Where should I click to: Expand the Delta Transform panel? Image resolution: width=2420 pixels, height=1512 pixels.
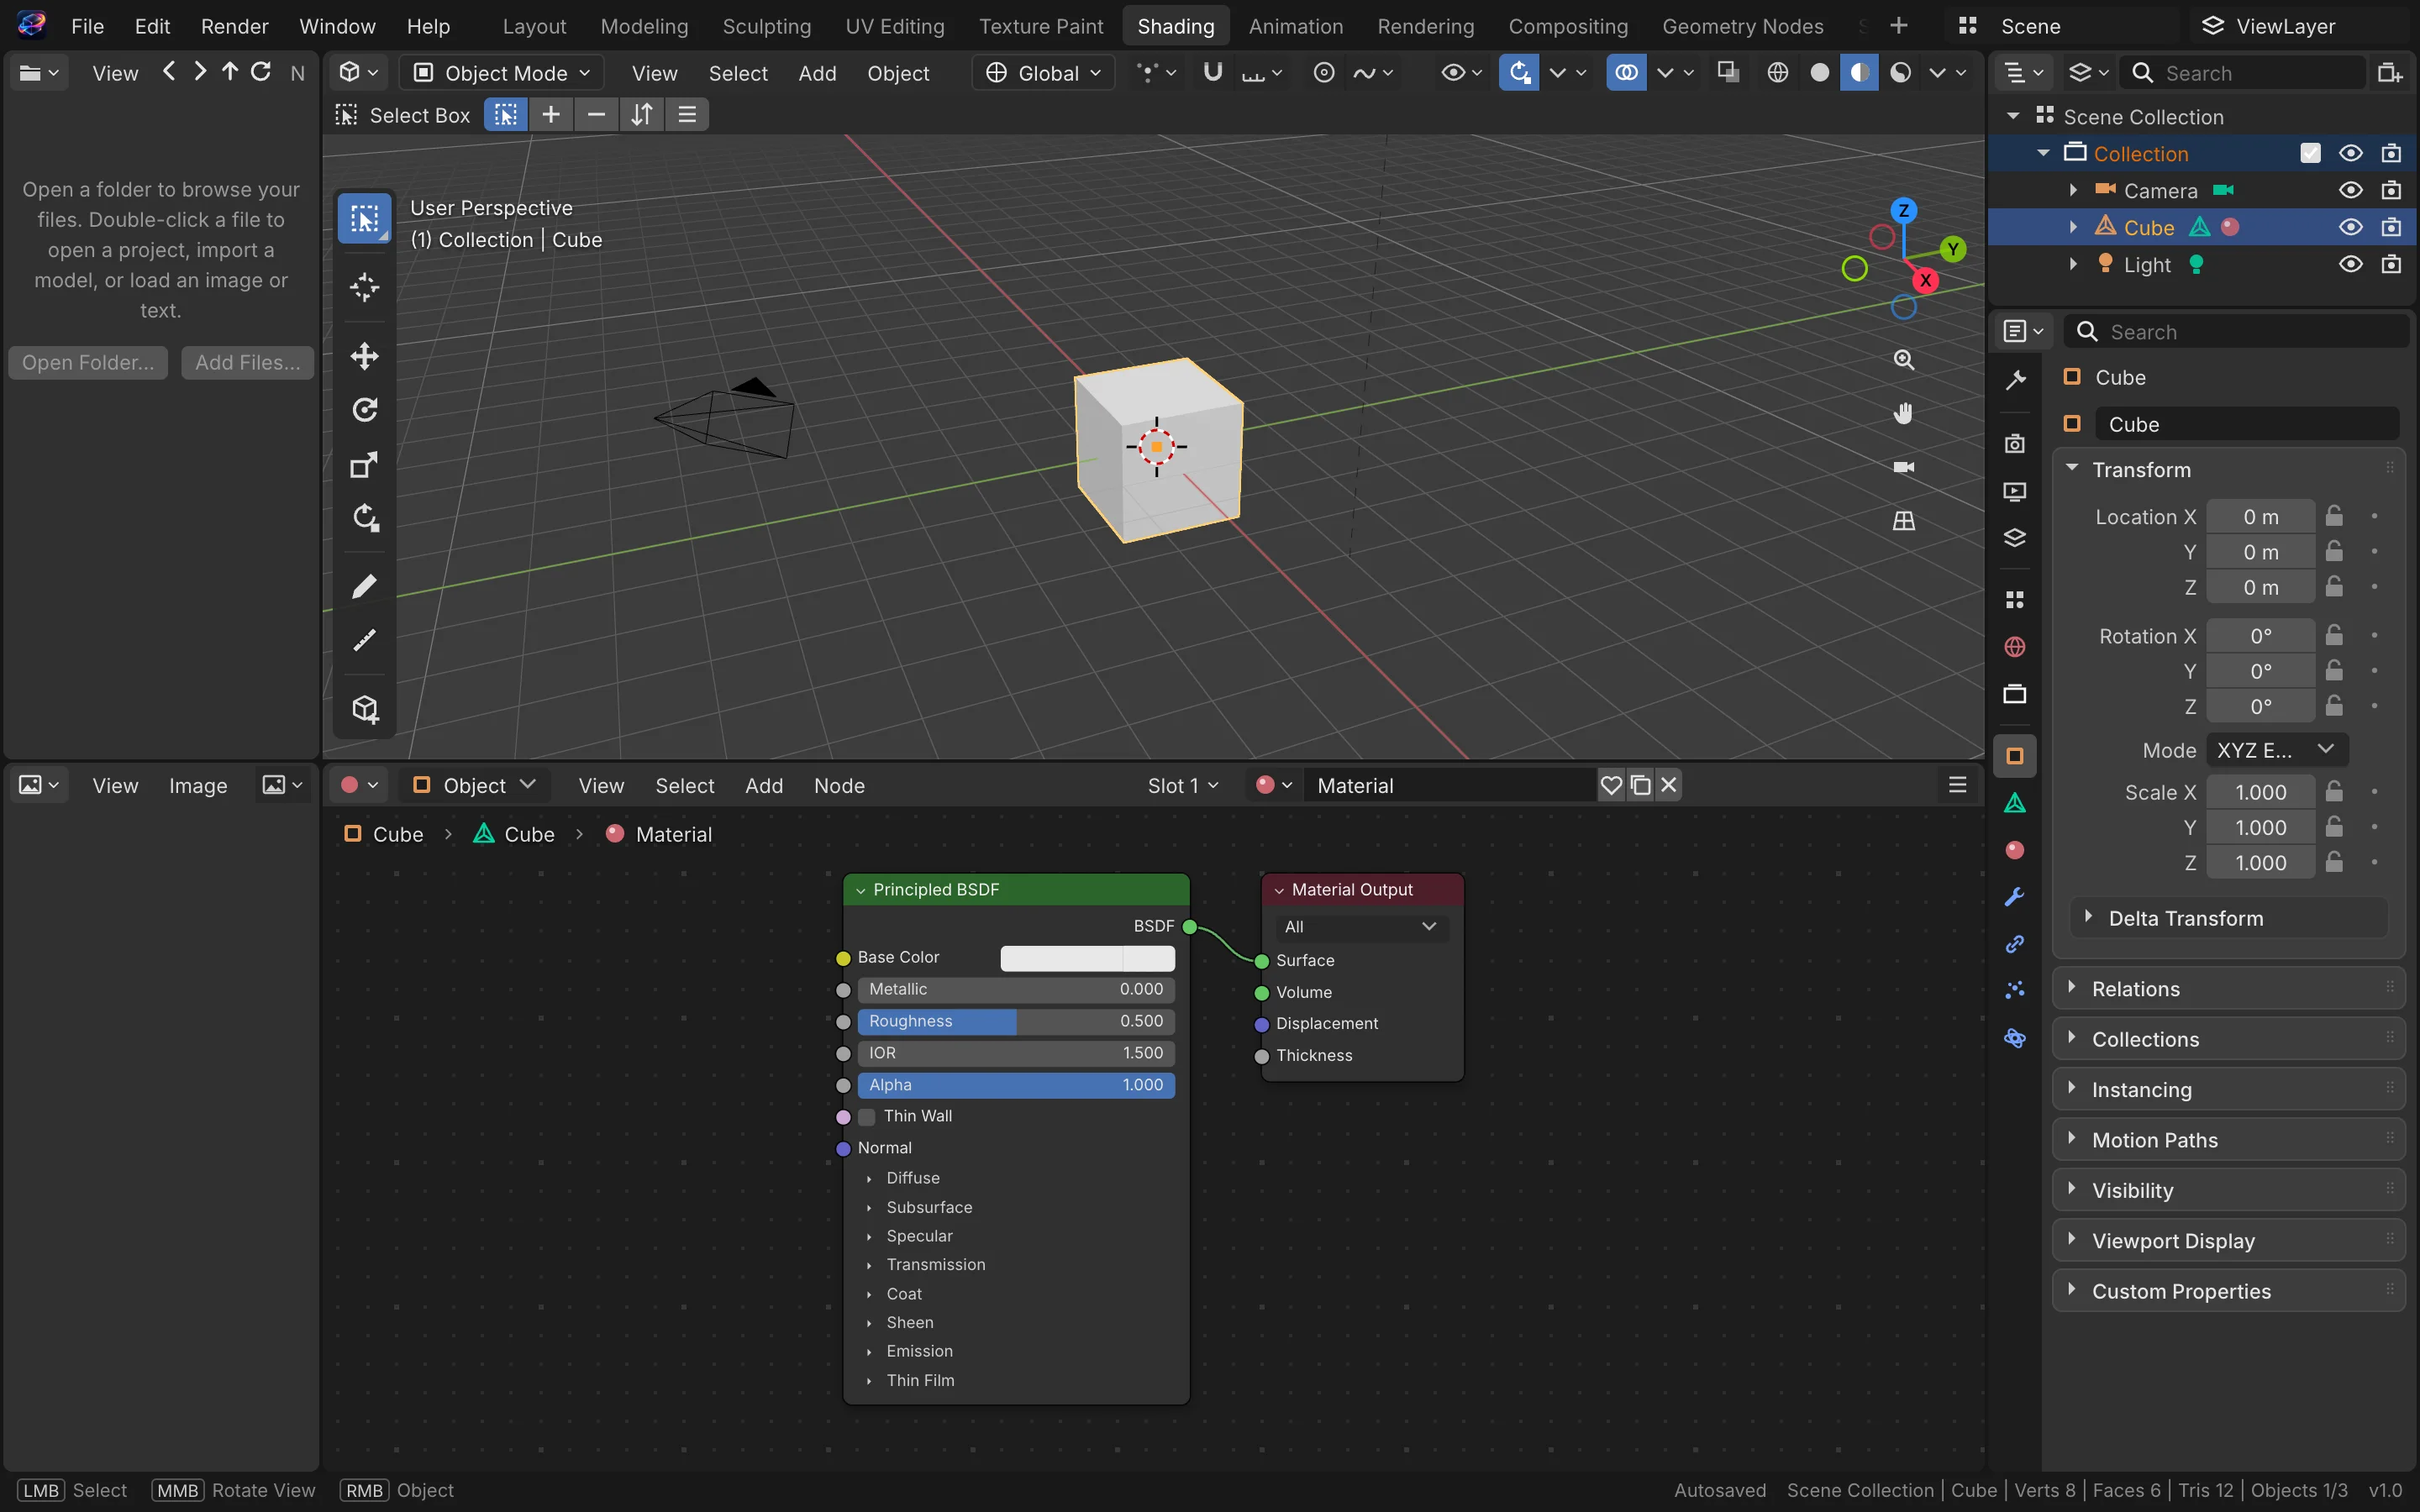tap(2228, 918)
